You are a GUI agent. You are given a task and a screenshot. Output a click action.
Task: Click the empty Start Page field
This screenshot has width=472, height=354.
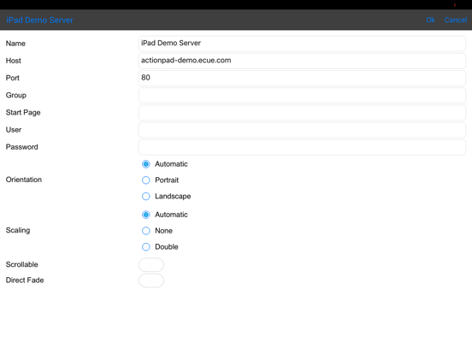(302, 113)
